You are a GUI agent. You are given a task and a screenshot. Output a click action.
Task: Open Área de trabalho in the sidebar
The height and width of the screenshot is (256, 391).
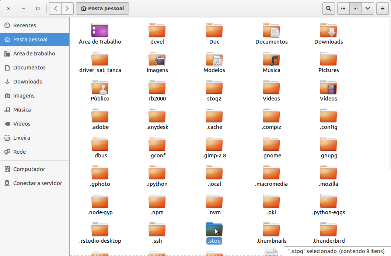35,54
